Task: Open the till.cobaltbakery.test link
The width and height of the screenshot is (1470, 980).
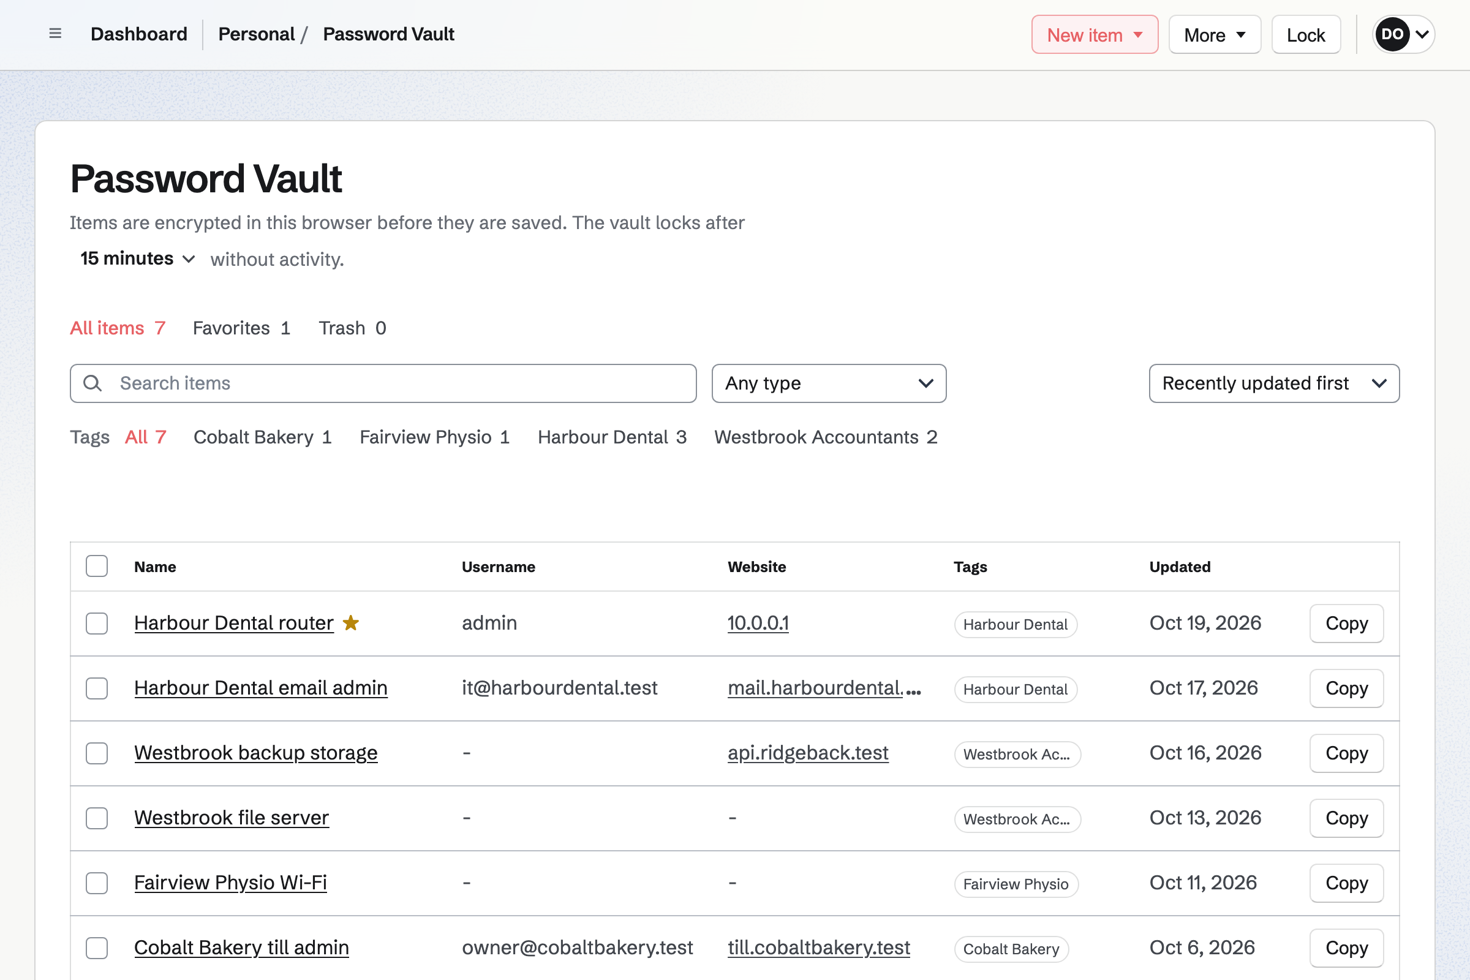Action: point(819,948)
